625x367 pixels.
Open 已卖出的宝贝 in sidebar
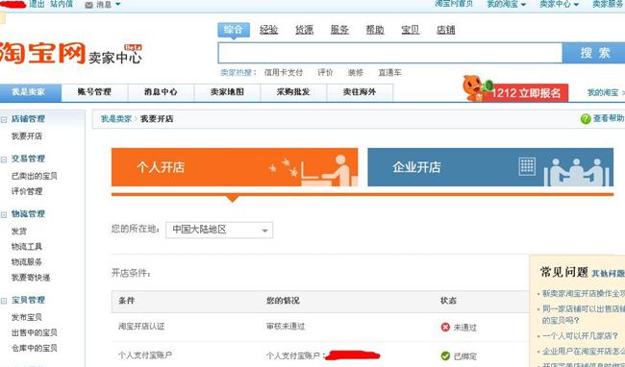click(35, 176)
